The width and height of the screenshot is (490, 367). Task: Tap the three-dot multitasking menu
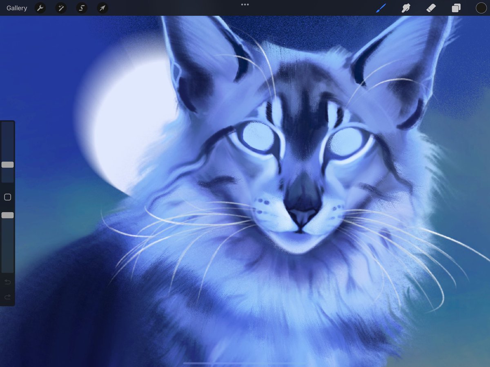(245, 4)
